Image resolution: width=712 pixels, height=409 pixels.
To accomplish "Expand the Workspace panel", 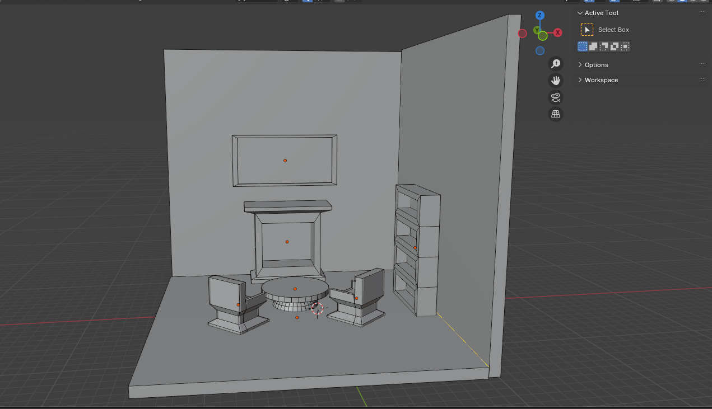I will pyautogui.click(x=580, y=80).
